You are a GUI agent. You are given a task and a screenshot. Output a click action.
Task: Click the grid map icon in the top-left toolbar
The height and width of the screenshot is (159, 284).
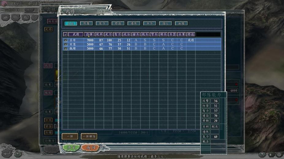16,17
